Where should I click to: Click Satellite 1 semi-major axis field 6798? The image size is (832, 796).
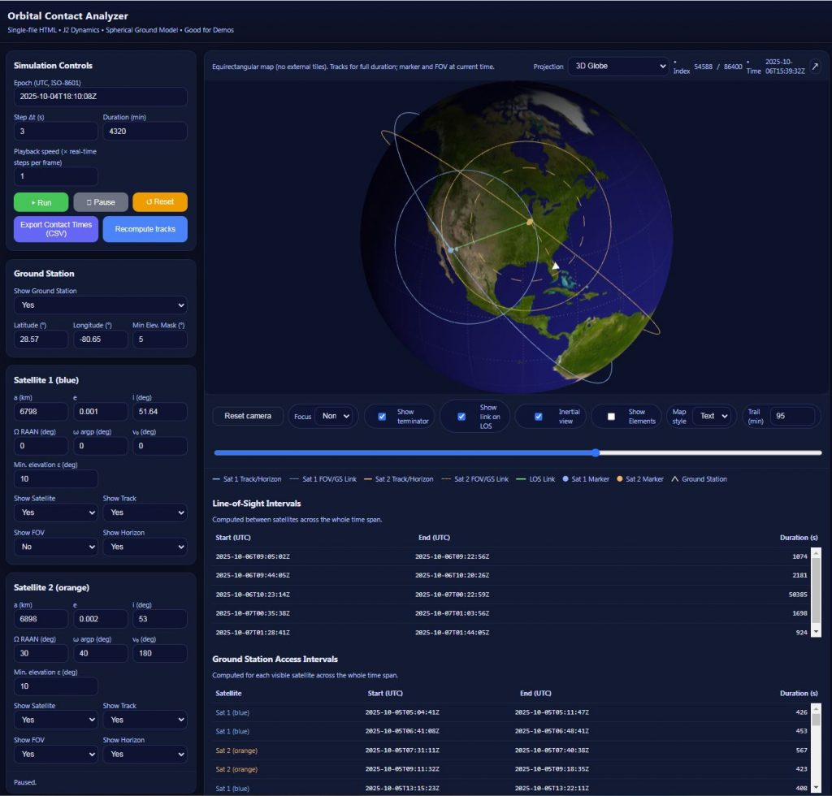tap(41, 412)
